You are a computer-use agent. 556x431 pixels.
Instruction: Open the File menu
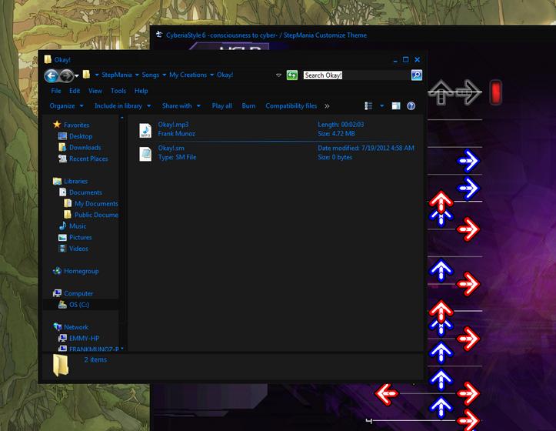tap(56, 91)
